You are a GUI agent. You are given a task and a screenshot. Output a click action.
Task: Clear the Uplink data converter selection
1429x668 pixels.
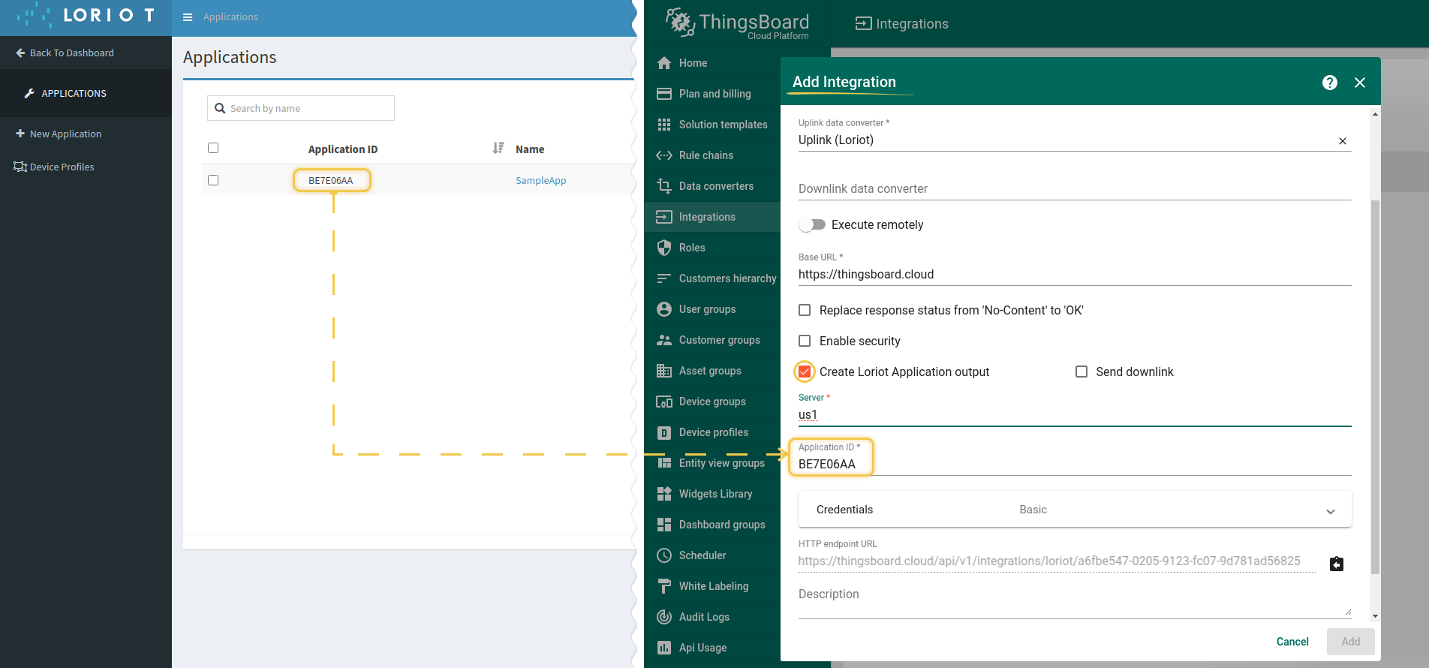(x=1343, y=141)
